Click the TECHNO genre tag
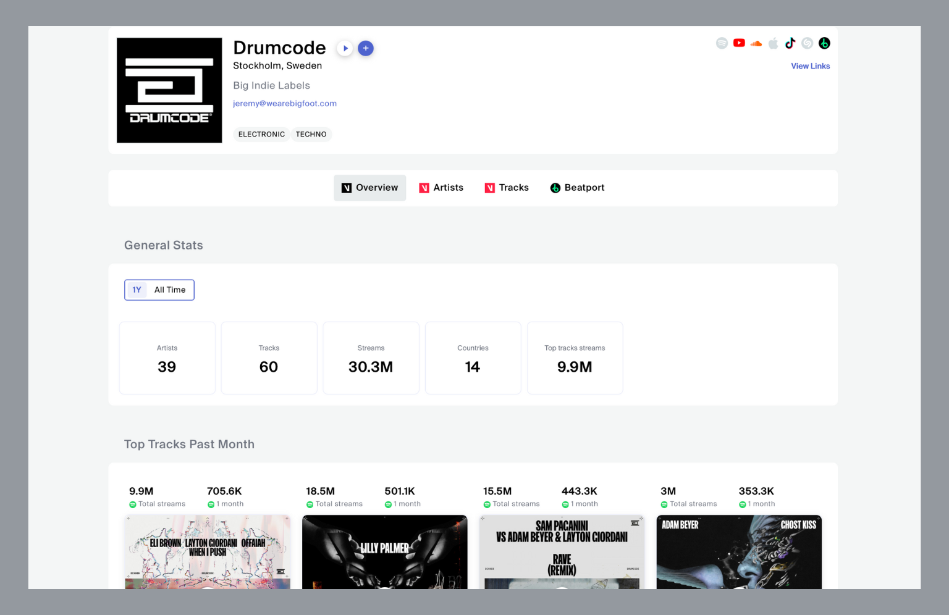 pyautogui.click(x=311, y=135)
